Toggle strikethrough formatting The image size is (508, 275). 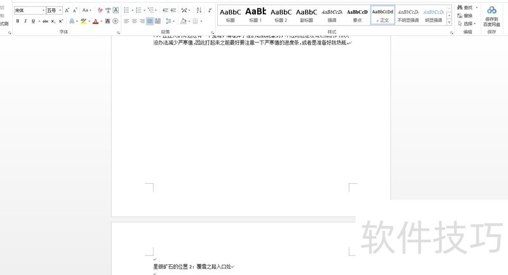coord(45,22)
